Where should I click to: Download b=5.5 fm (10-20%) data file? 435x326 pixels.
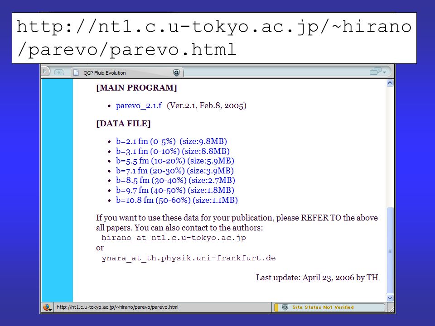coord(175,161)
